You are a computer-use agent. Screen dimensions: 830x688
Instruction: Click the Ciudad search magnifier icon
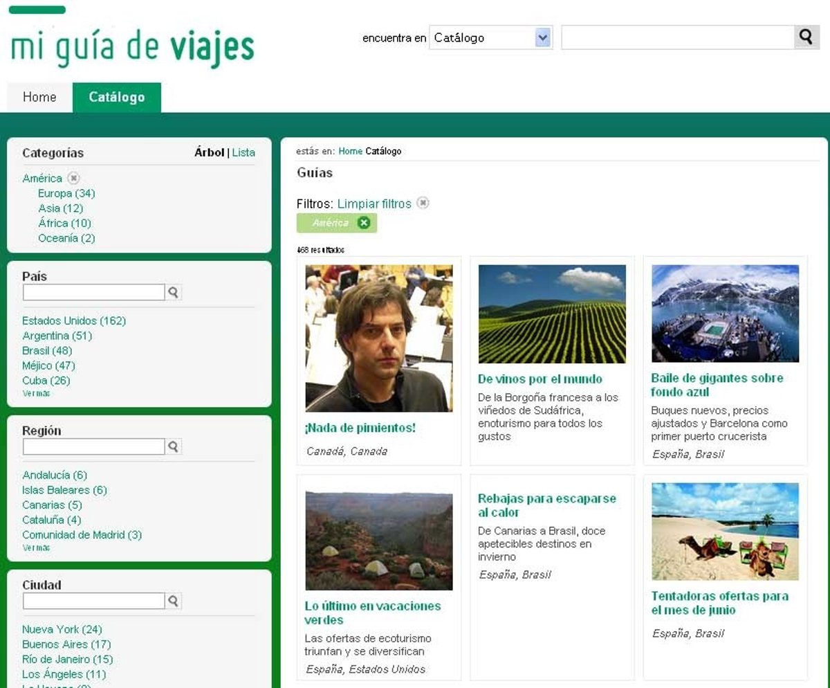click(174, 601)
